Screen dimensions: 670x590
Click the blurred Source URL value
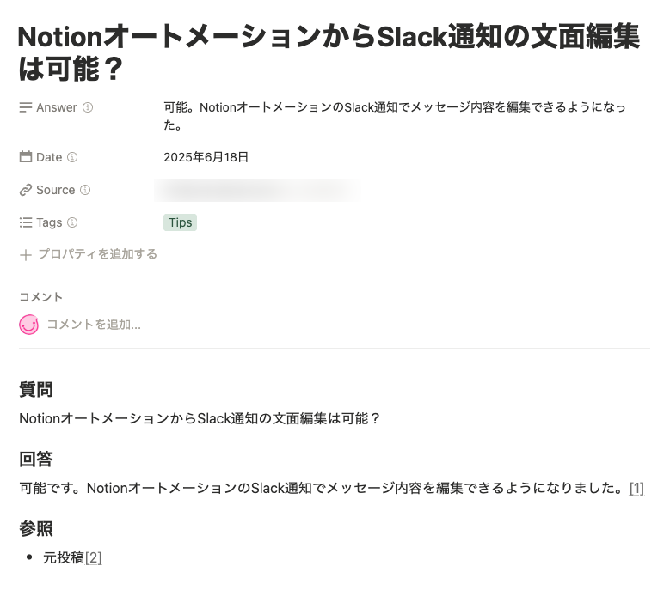[x=256, y=190]
